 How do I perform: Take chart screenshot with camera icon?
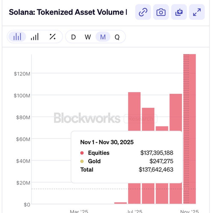coord(161,12)
